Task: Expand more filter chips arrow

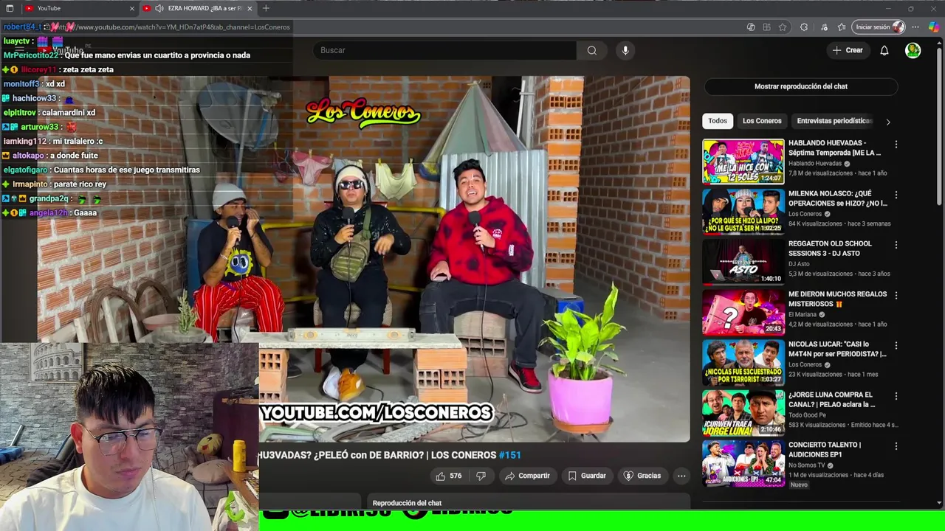Action: coord(888,122)
